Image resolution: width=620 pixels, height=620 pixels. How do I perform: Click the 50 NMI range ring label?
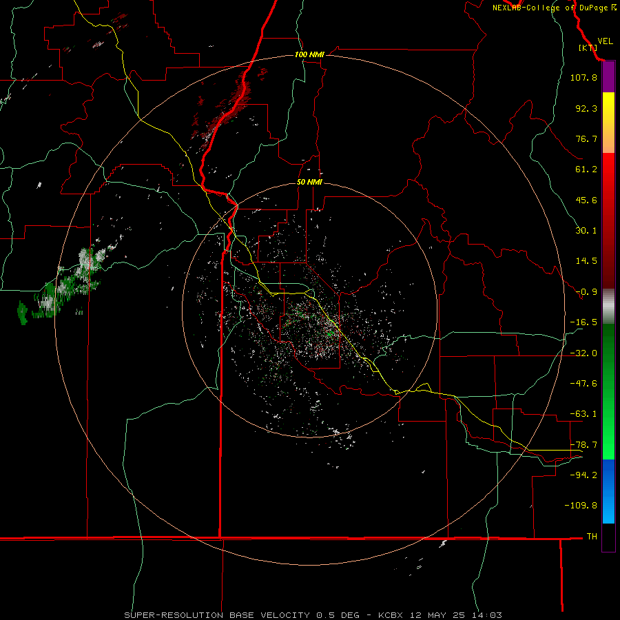coord(309,182)
